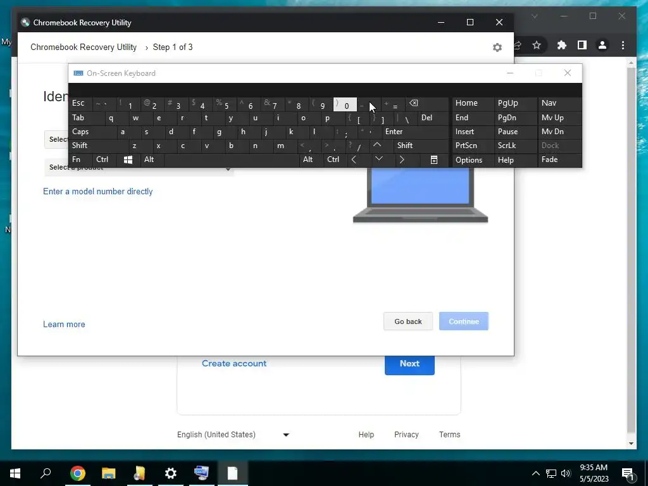The image size is (648, 486).
Task: Expand the Select a product dropdown
Action: pyautogui.click(x=139, y=168)
